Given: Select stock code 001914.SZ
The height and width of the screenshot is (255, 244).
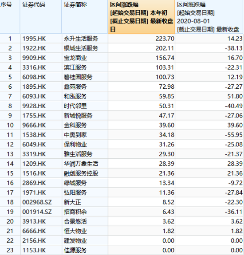Looking at the screenshot, I should 37,212.
